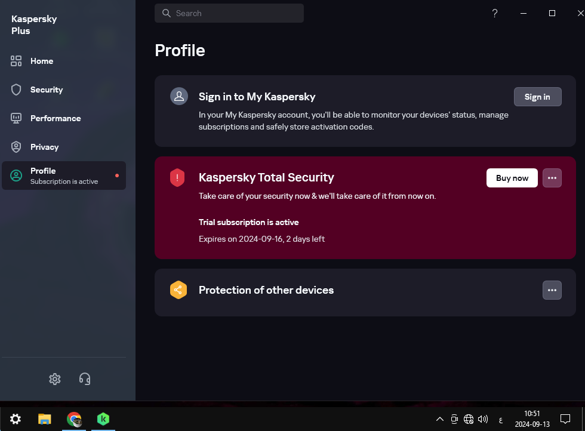Open Windows Settings from the taskbar
The height and width of the screenshot is (431, 585).
(16, 419)
